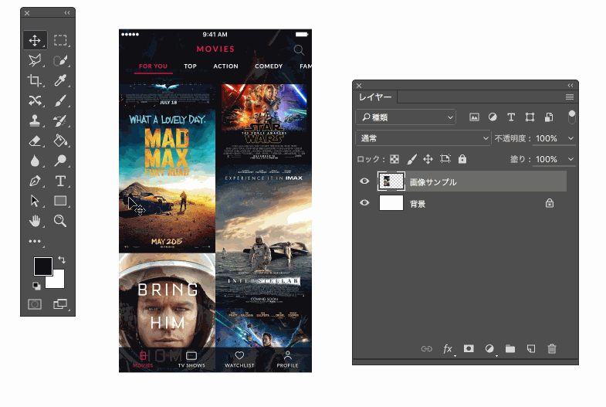Reset to default foreground/background colors
The width and height of the screenshot is (606, 407).
(36, 286)
